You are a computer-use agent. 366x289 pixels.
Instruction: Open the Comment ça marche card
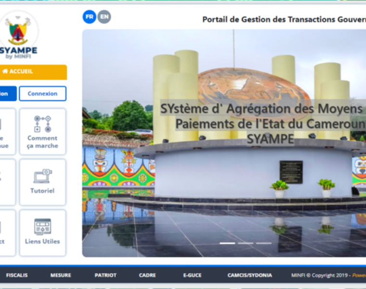coord(42,131)
